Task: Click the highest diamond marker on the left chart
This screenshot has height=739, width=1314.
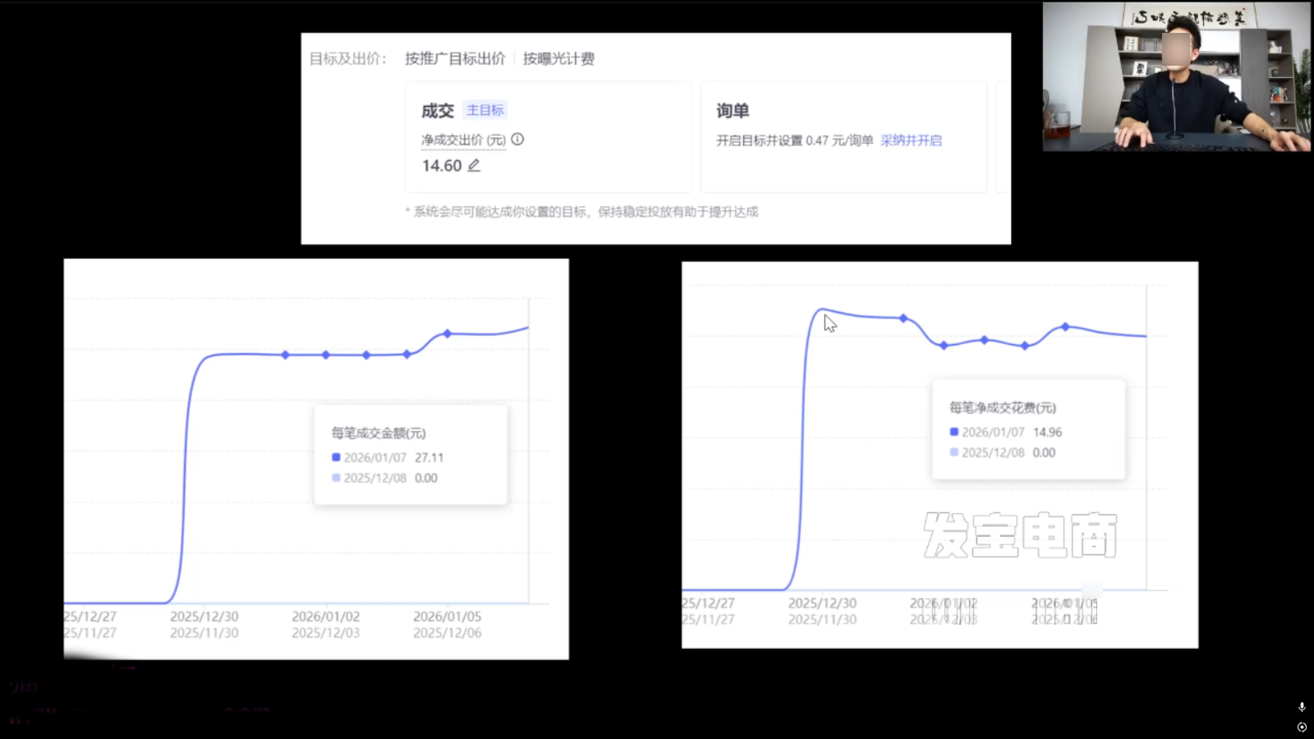Action: click(x=448, y=333)
